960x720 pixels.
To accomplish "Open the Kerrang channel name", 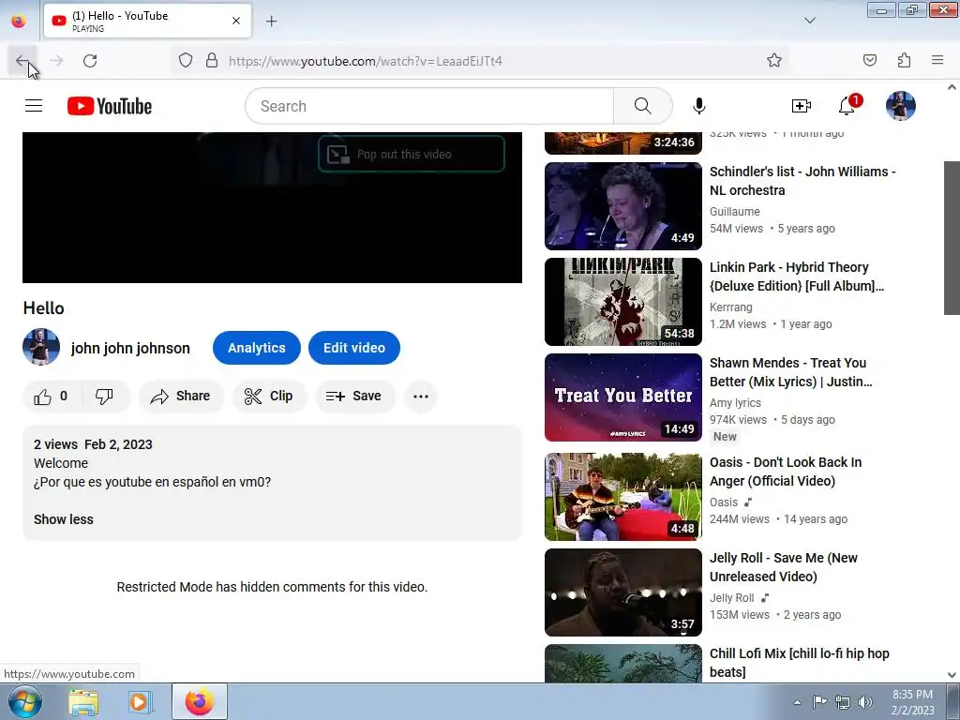I will [731, 307].
